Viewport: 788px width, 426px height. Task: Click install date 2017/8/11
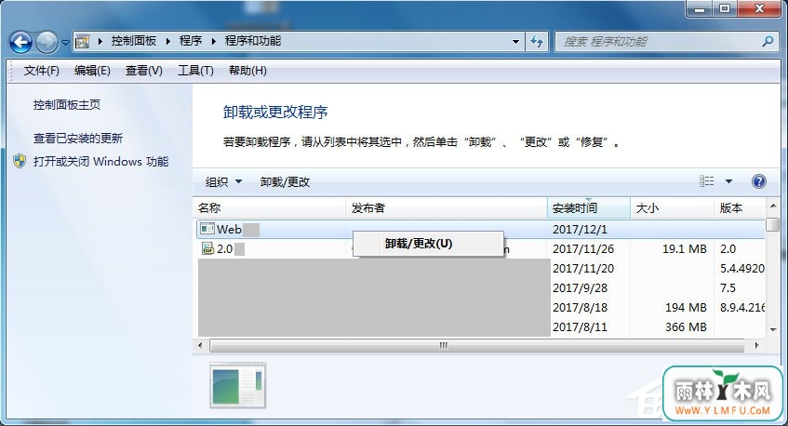[x=580, y=327]
